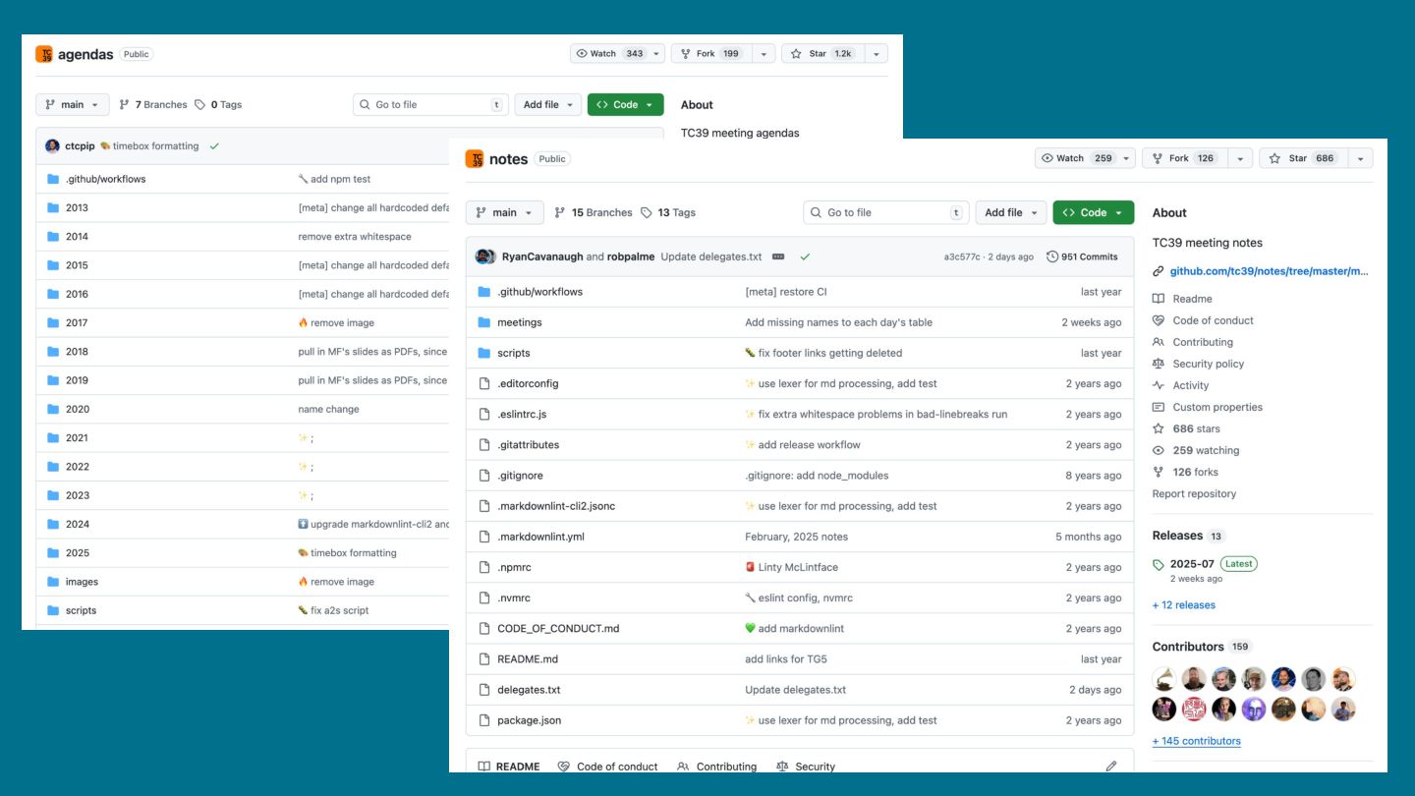Click a3c577c commit hash
This screenshot has height=796, width=1415.
tap(962, 256)
